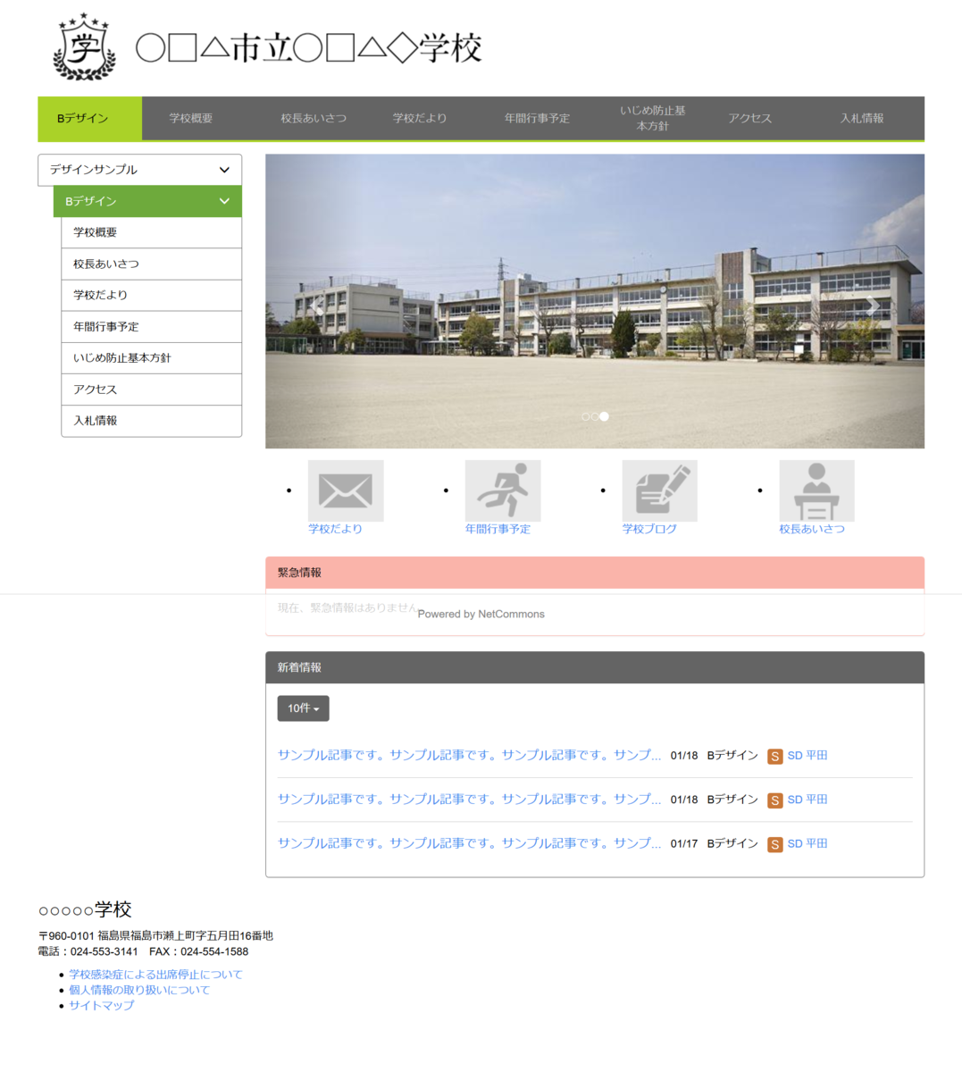Click the podium speaker icon for 校長あいさつ
The image size is (962, 1072).
pyautogui.click(x=816, y=490)
